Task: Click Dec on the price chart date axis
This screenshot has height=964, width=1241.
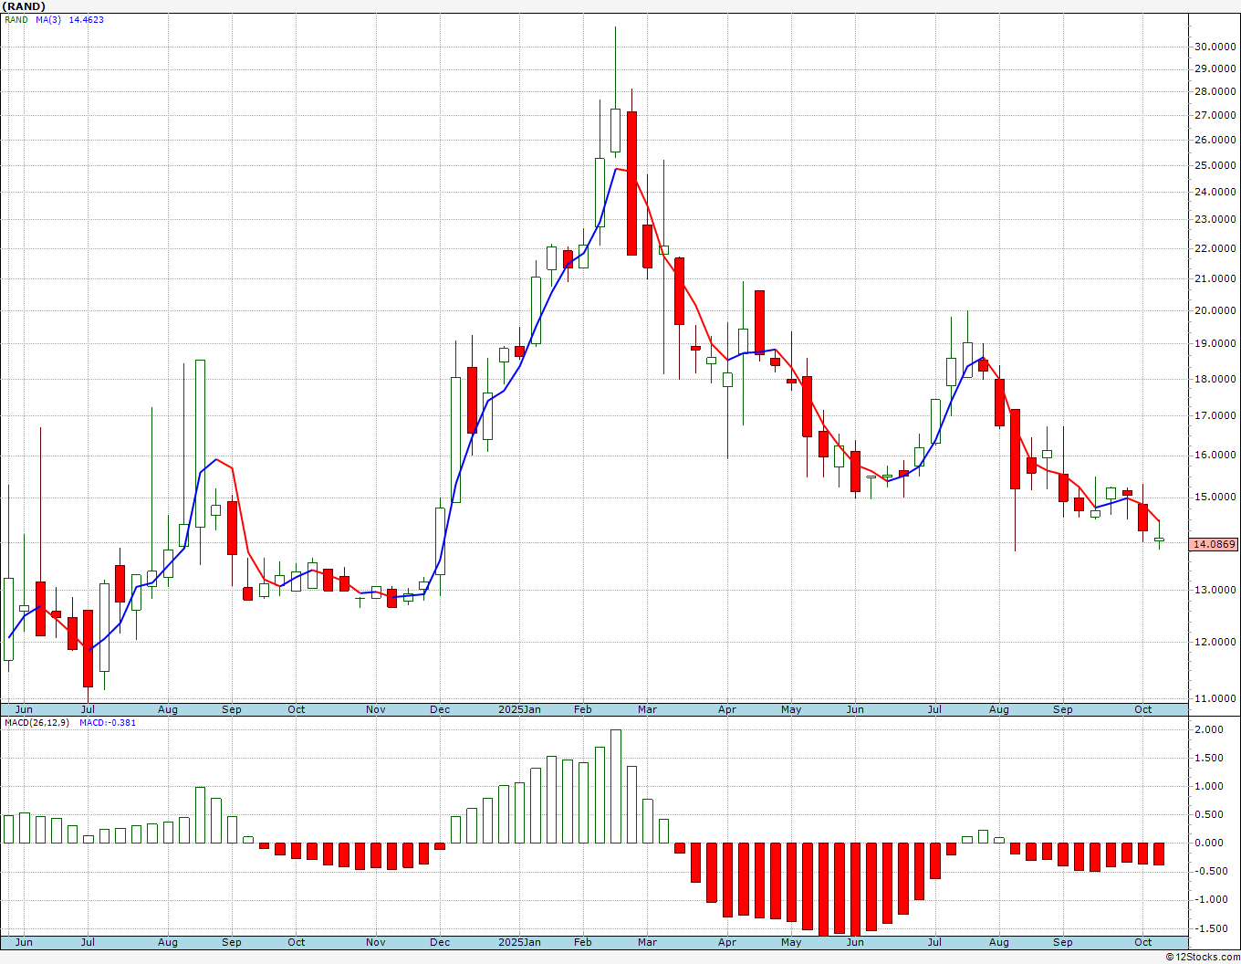Action: point(440,709)
